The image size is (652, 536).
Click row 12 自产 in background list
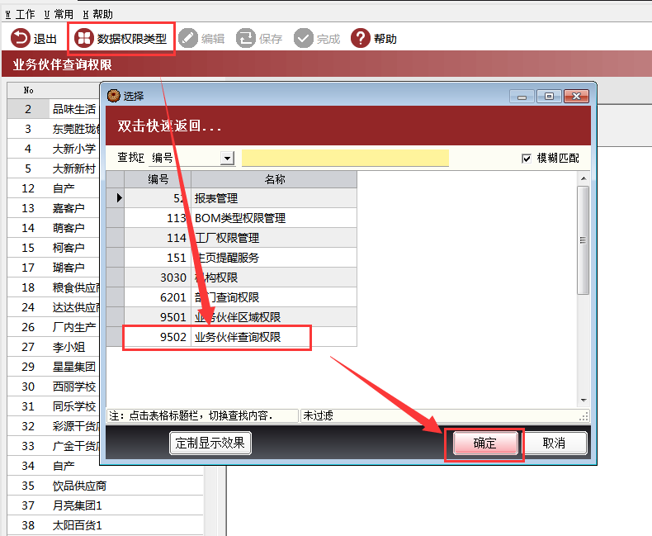pyautogui.click(x=54, y=188)
